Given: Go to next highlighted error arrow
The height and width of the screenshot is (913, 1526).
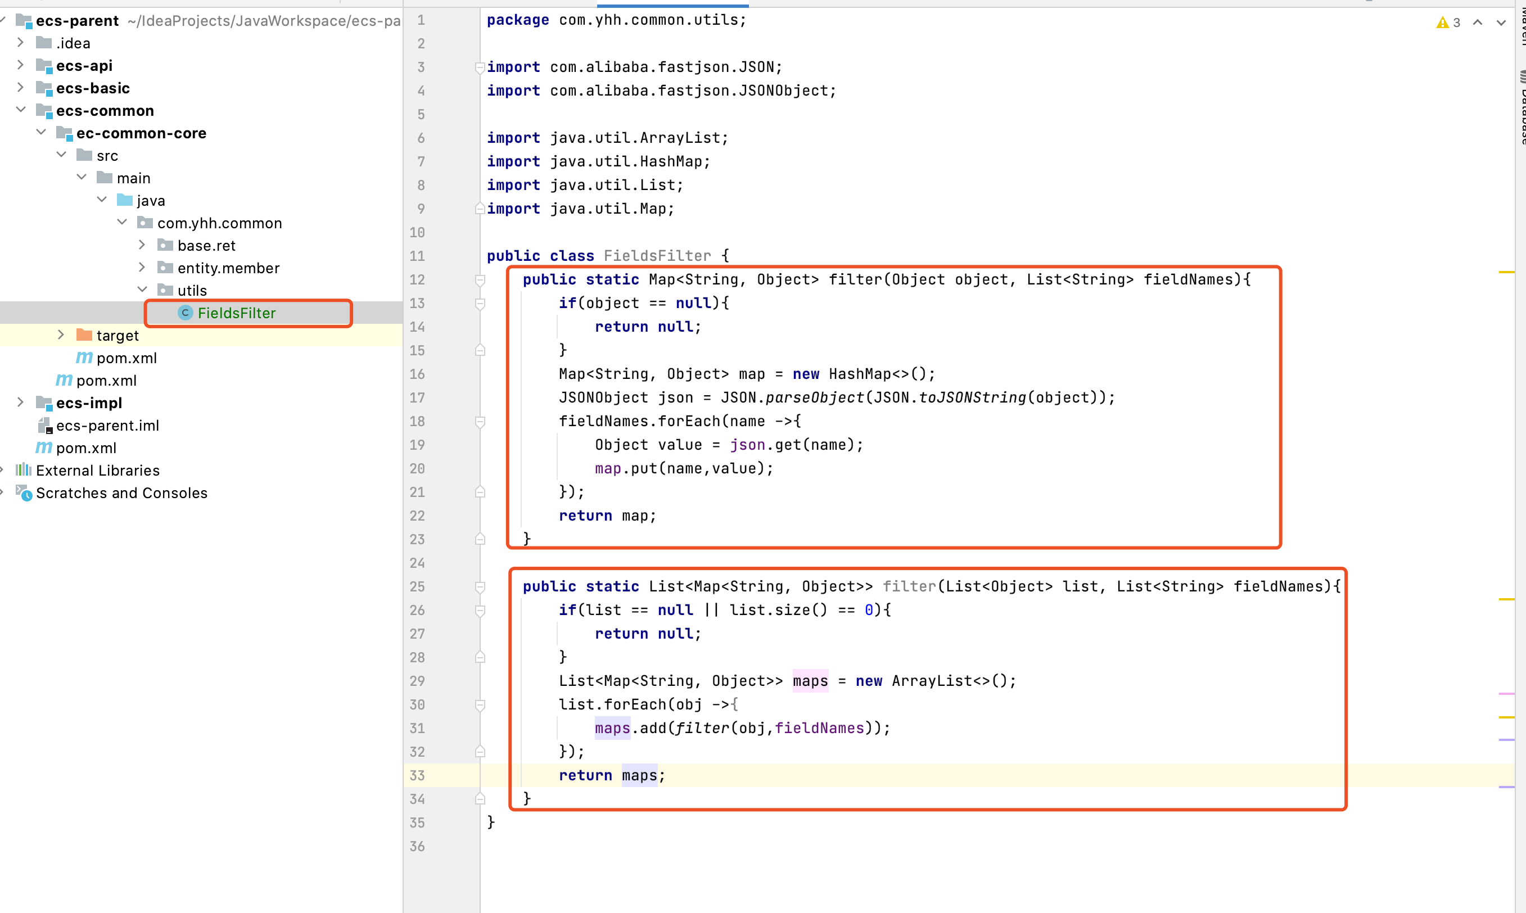Looking at the screenshot, I should coord(1501,22).
